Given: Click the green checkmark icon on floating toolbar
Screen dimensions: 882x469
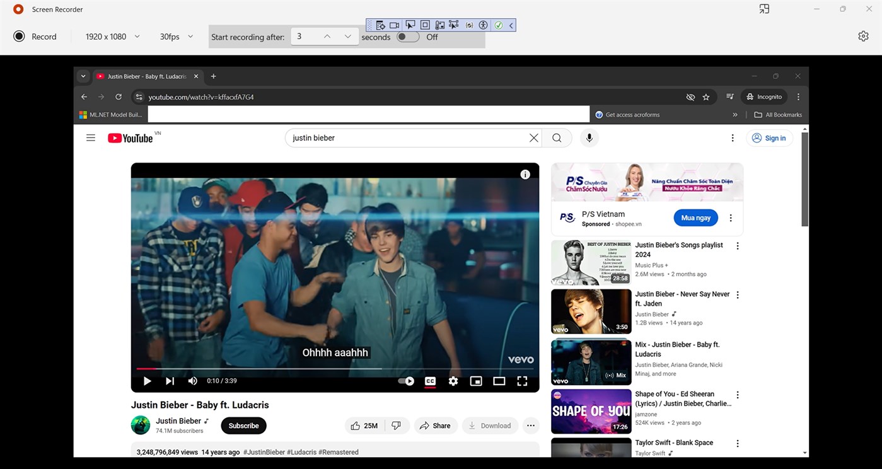Looking at the screenshot, I should 498,25.
